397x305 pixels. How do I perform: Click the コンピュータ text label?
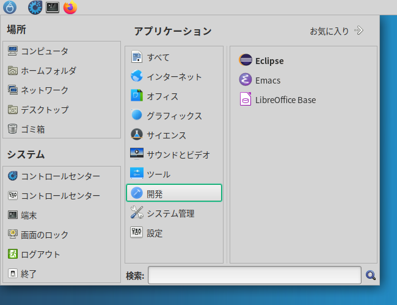coord(45,51)
